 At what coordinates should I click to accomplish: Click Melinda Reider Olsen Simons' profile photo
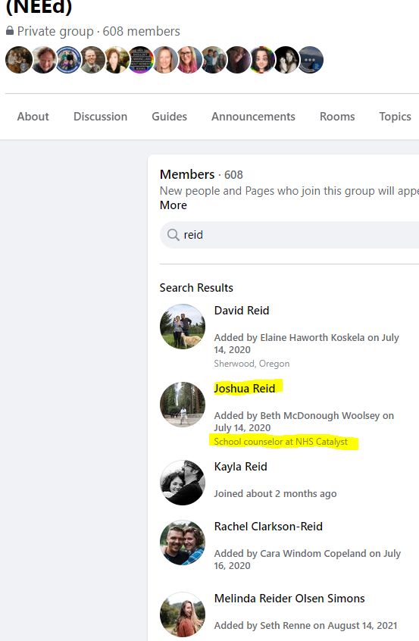click(183, 614)
